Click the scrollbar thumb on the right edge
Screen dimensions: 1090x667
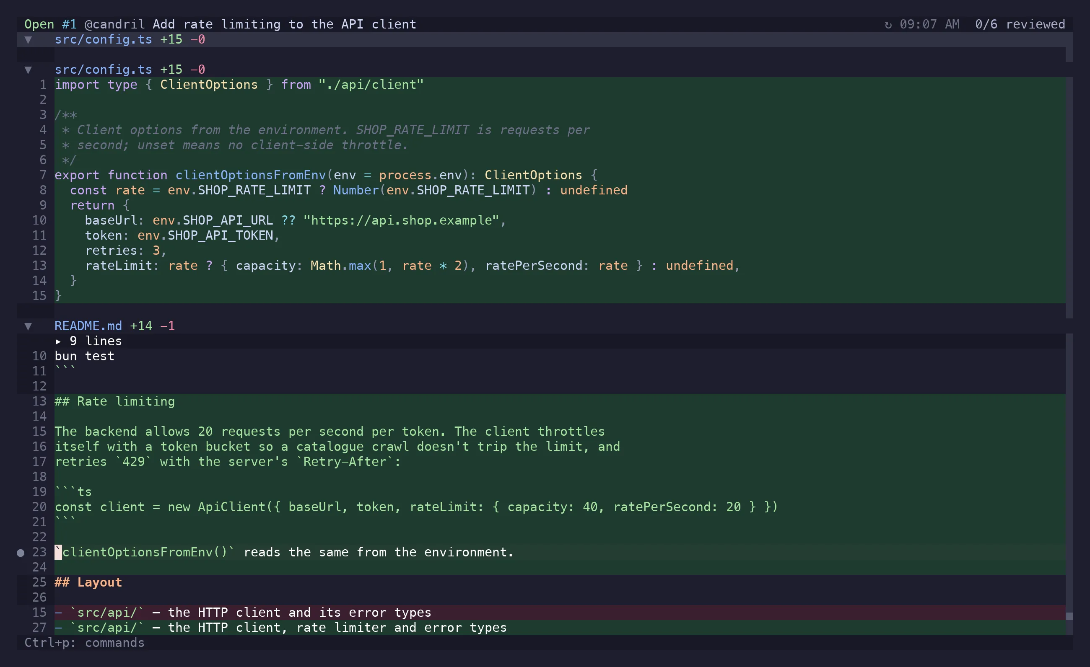coord(1069,616)
